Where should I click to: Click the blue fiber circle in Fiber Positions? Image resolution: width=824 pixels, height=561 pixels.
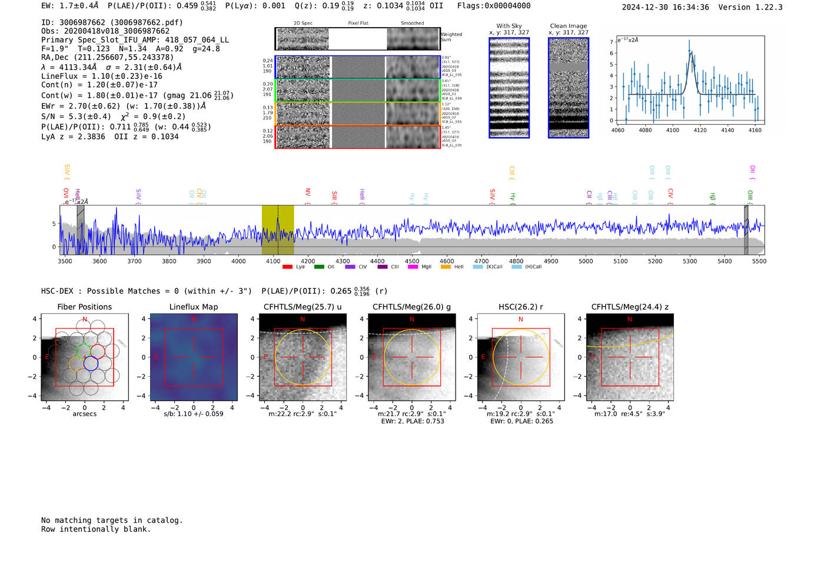tap(91, 364)
